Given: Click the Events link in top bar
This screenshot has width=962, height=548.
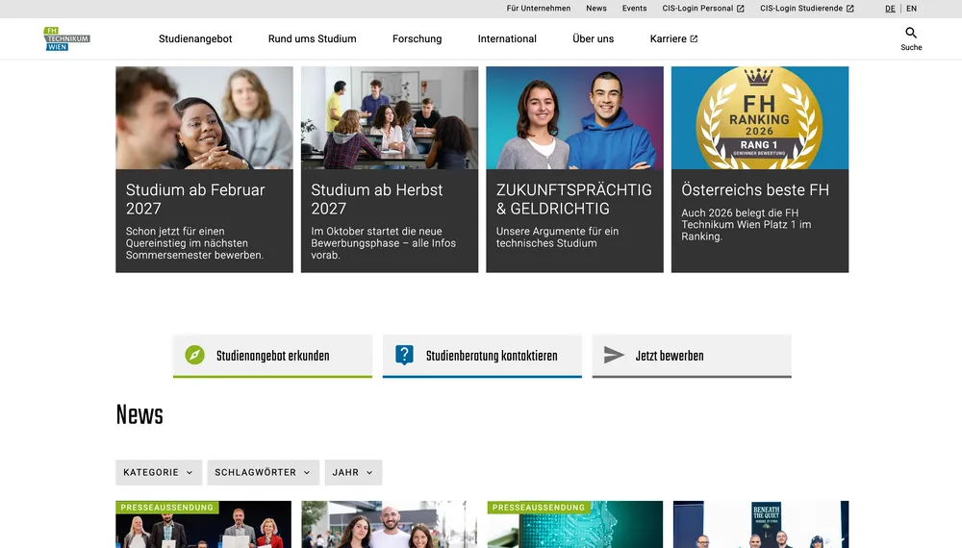Looking at the screenshot, I should (634, 9).
